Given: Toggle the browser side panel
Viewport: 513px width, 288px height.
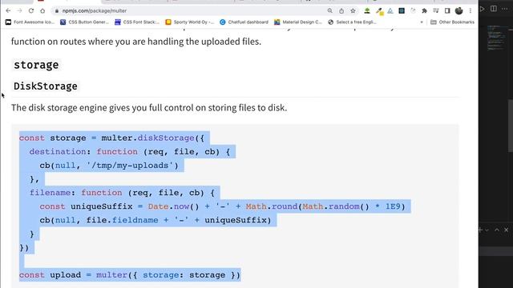Looking at the screenshot, I should 447,10.
